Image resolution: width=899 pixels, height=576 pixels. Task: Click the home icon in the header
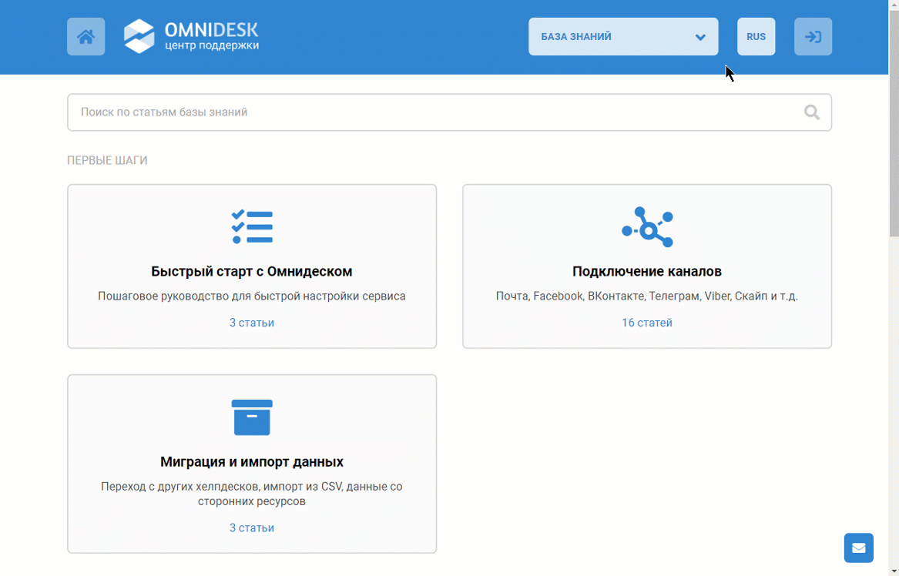(x=86, y=36)
